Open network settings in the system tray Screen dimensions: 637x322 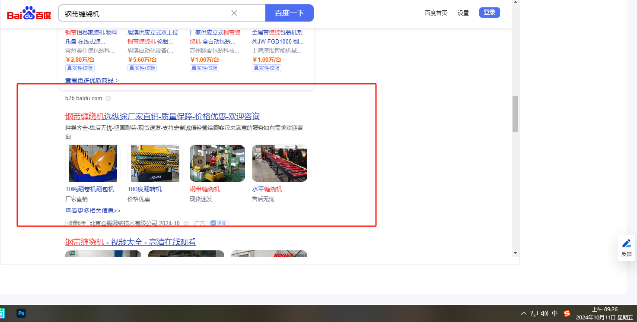534,313
